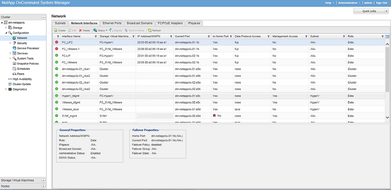This screenshot has width=391, height=190.
Task: Collapse the Configuration tree node
Action: click(6, 33)
